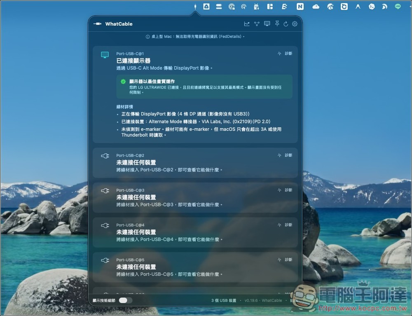Click the plug icon of Port-USB-C@2
Viewport: 412px width, 316px height.
(105, 156)
